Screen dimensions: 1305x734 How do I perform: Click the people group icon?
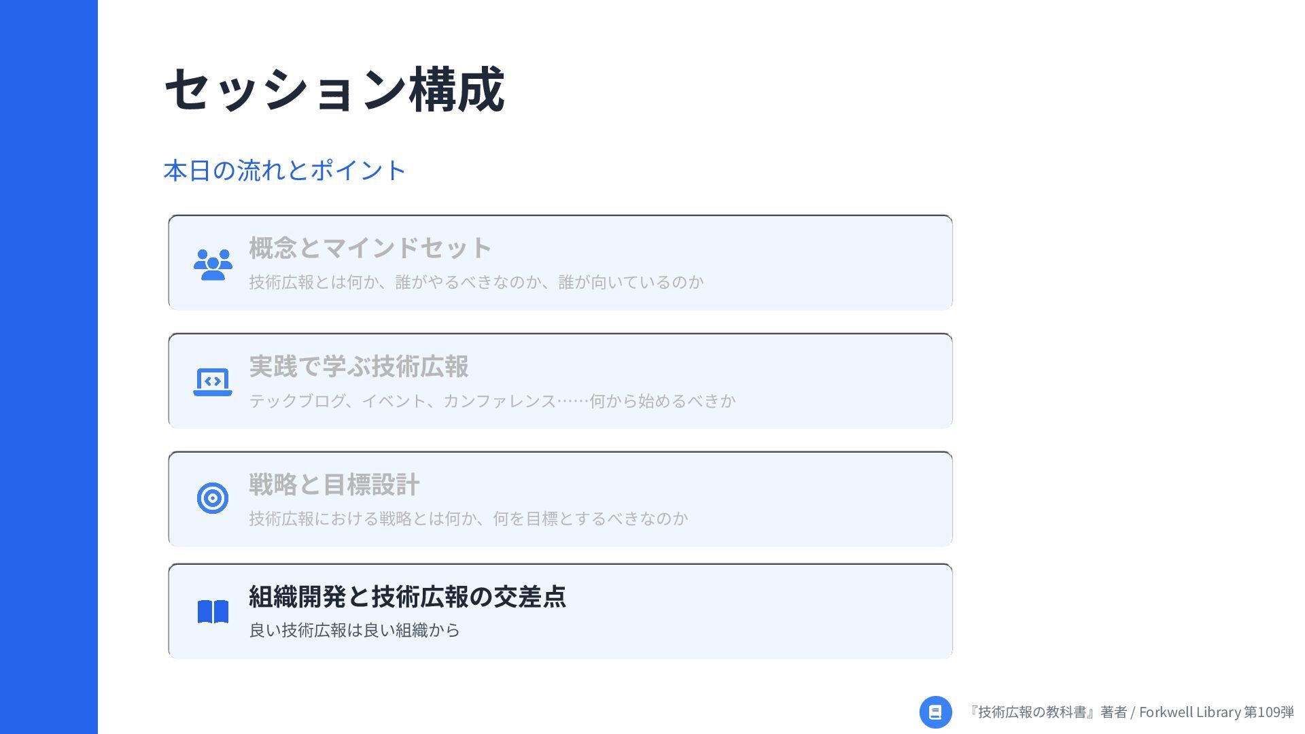pyautogui.click(x=213, y=264)
